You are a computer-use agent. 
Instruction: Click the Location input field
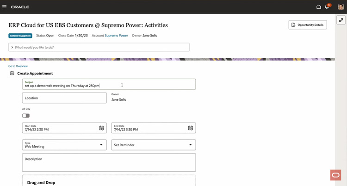point(64,98)
